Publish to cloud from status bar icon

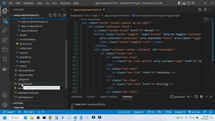(x=19, y=112)
